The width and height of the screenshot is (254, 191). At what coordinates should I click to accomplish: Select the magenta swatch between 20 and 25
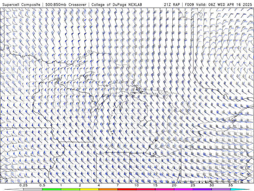(184, 189)
